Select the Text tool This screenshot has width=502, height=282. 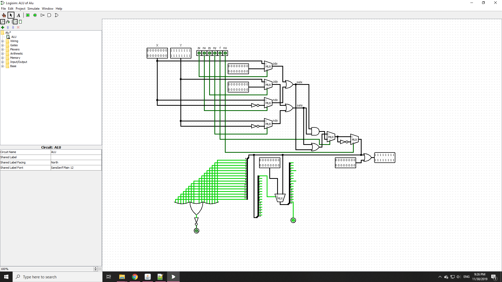pos(18,15)
